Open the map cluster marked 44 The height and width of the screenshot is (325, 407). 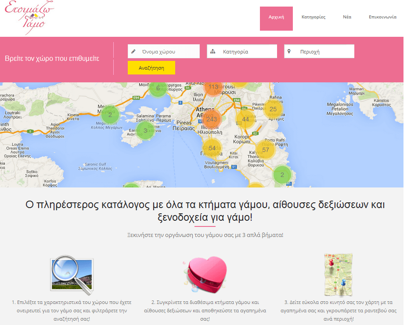click(x=245, y=119)
